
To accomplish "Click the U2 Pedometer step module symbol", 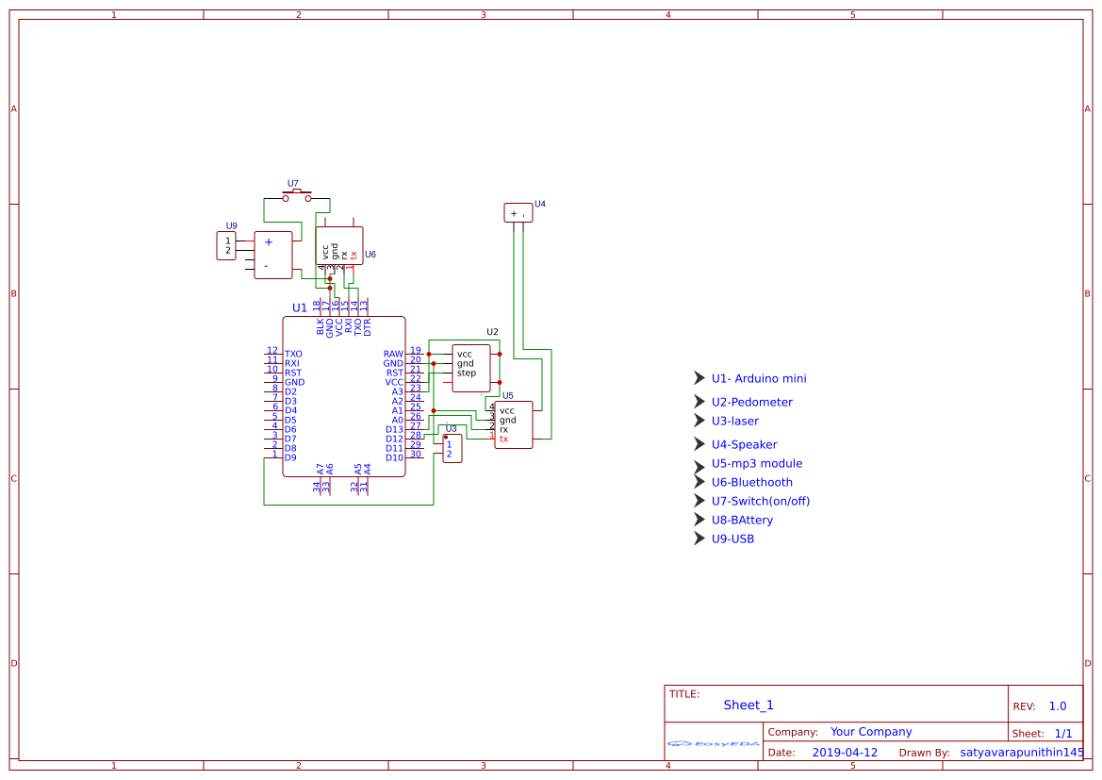I will [x=469, y=363].
